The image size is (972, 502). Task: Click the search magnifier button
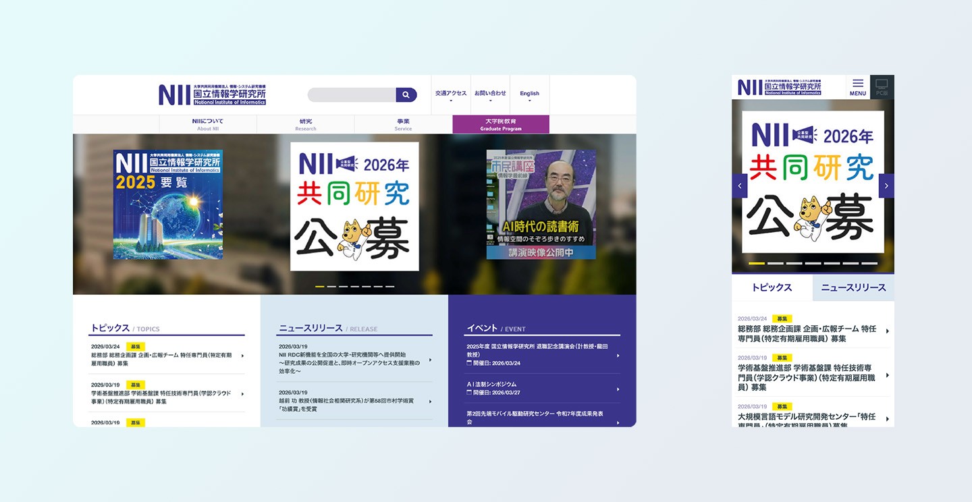click(x=406, y=95)
